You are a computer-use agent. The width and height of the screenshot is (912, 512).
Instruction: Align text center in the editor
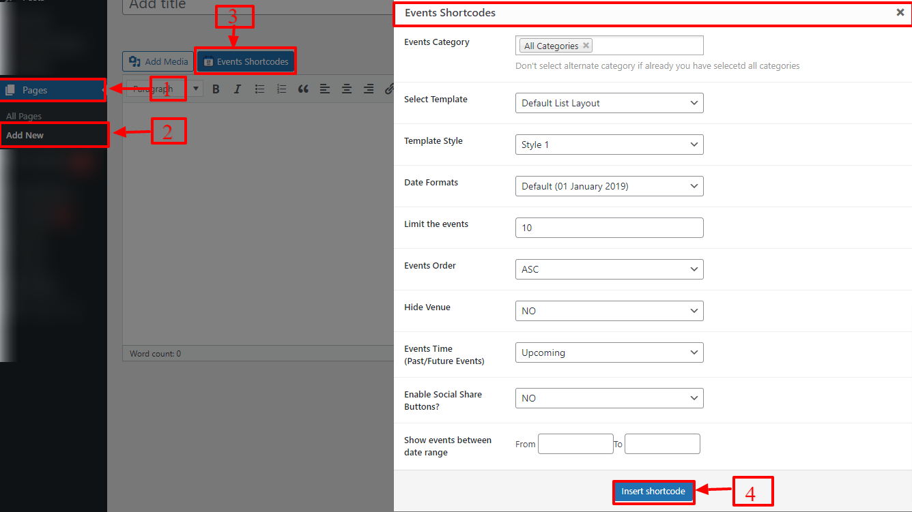click(347, 89)
